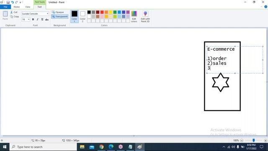Pick the dark red color swatch
Viewport: 268px width, 151px height.
(x=98, y=12)
